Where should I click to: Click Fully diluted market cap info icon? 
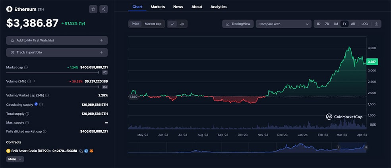click(45, 131)
